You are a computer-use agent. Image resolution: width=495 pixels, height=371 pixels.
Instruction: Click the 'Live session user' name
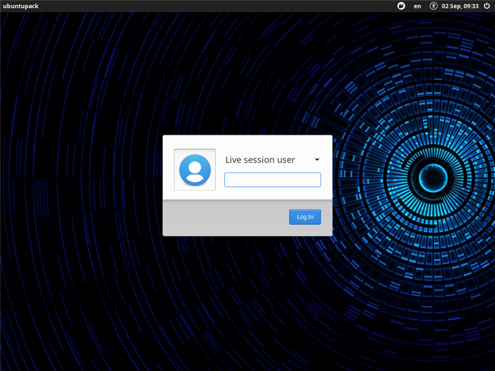pyautogui.click(x=260, y=160)
